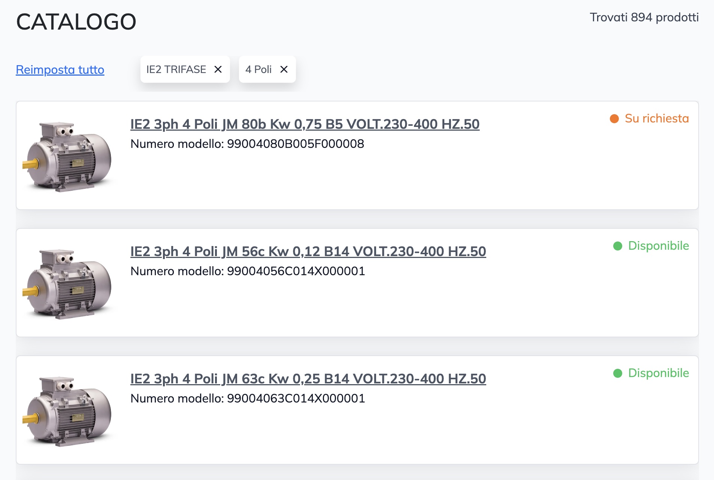This screenshot has width=714, height=480.
Task: Click the JM 56c motor thumbnail image
Action: [x=67, y=283]
